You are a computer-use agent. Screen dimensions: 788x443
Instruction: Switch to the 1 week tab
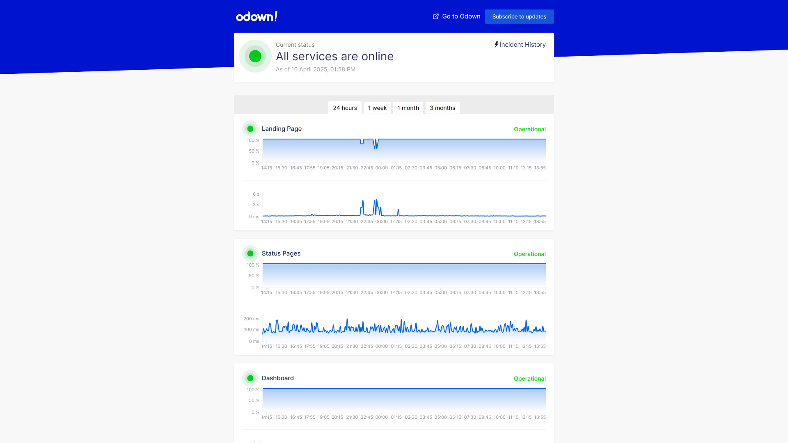click(x=377, y=108)
